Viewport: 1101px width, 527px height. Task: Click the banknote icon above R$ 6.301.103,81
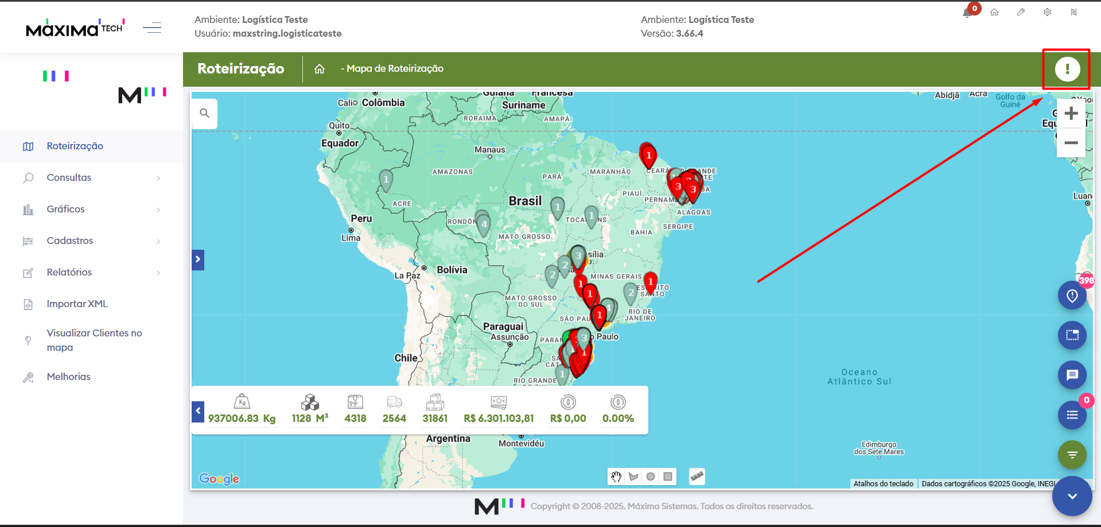(499, 402)
